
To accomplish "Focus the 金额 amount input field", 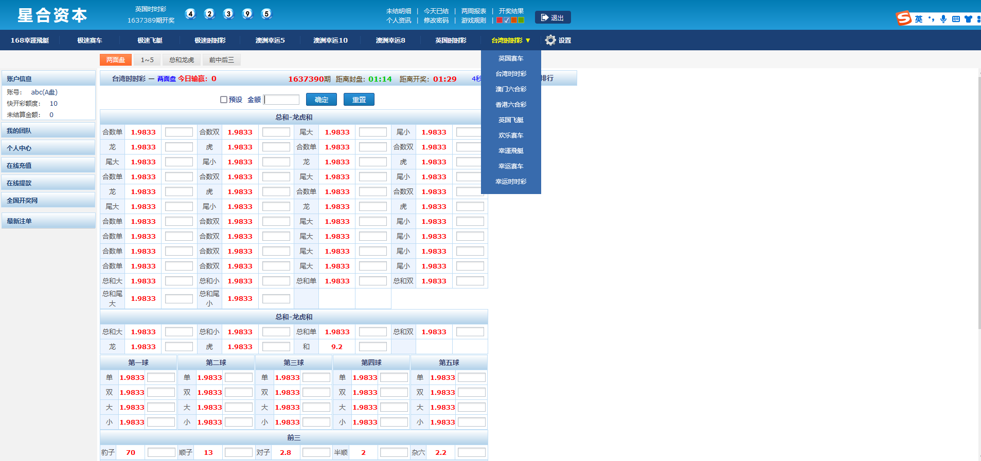I will (x=282, y=100).
